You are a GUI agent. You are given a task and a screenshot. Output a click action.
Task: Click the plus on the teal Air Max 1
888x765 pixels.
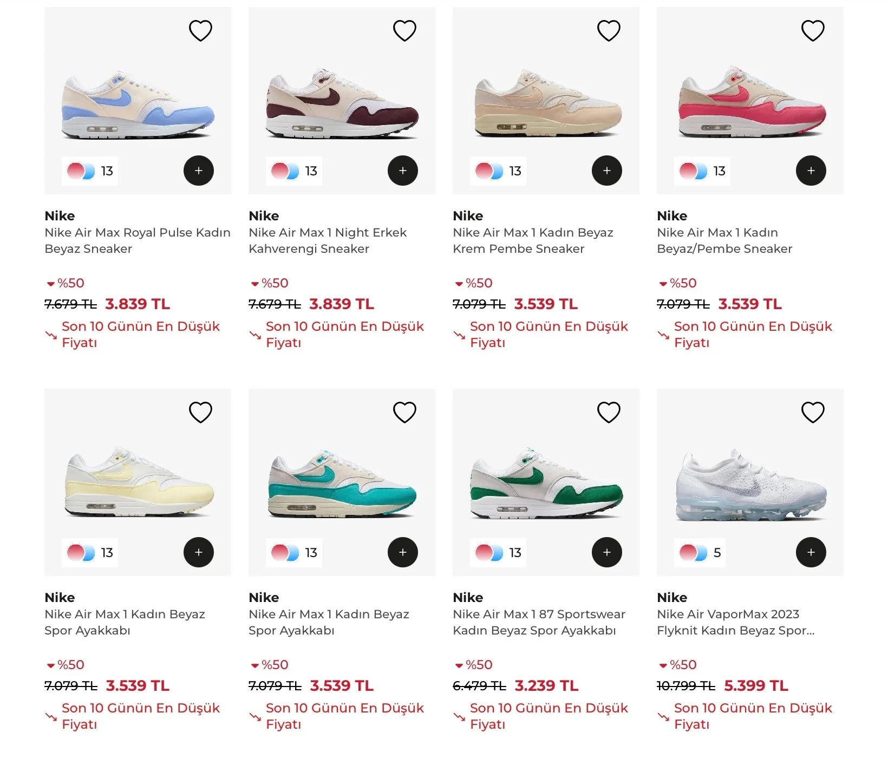(403, 552)
